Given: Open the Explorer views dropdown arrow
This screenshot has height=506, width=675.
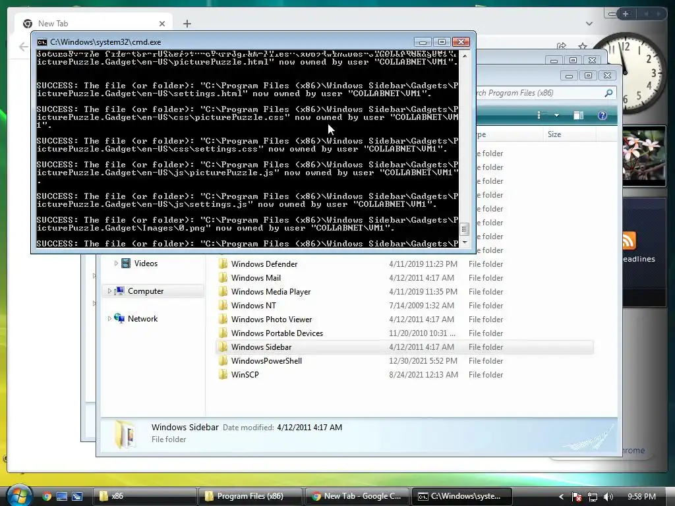Looking at the screenshot, I should [556, 115].
